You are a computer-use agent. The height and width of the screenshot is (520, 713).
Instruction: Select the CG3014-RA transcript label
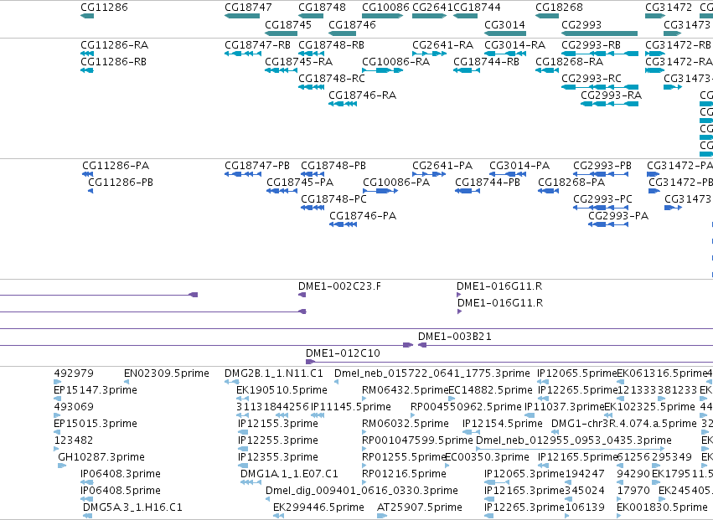click(514, 45)
